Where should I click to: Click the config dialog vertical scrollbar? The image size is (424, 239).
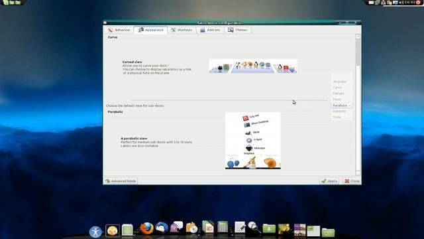pos(358,105)
